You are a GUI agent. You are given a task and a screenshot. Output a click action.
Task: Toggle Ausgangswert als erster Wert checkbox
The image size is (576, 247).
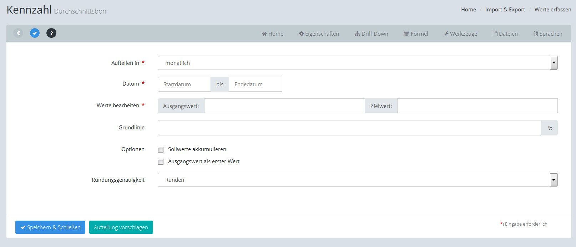[x=161, y=162]
